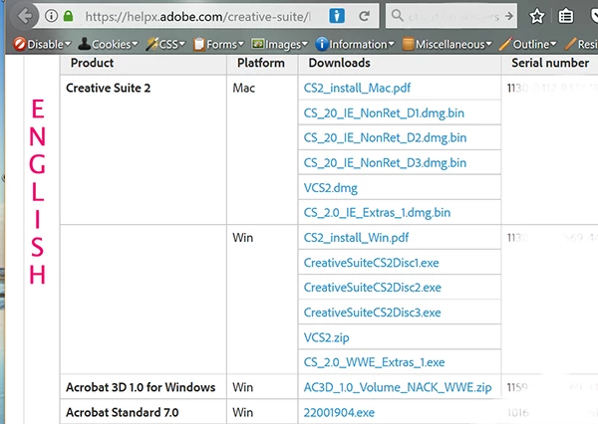The image size is (598, 424).
Task: Download the VCS2.dmg file
Action: [x=330, y=188]
